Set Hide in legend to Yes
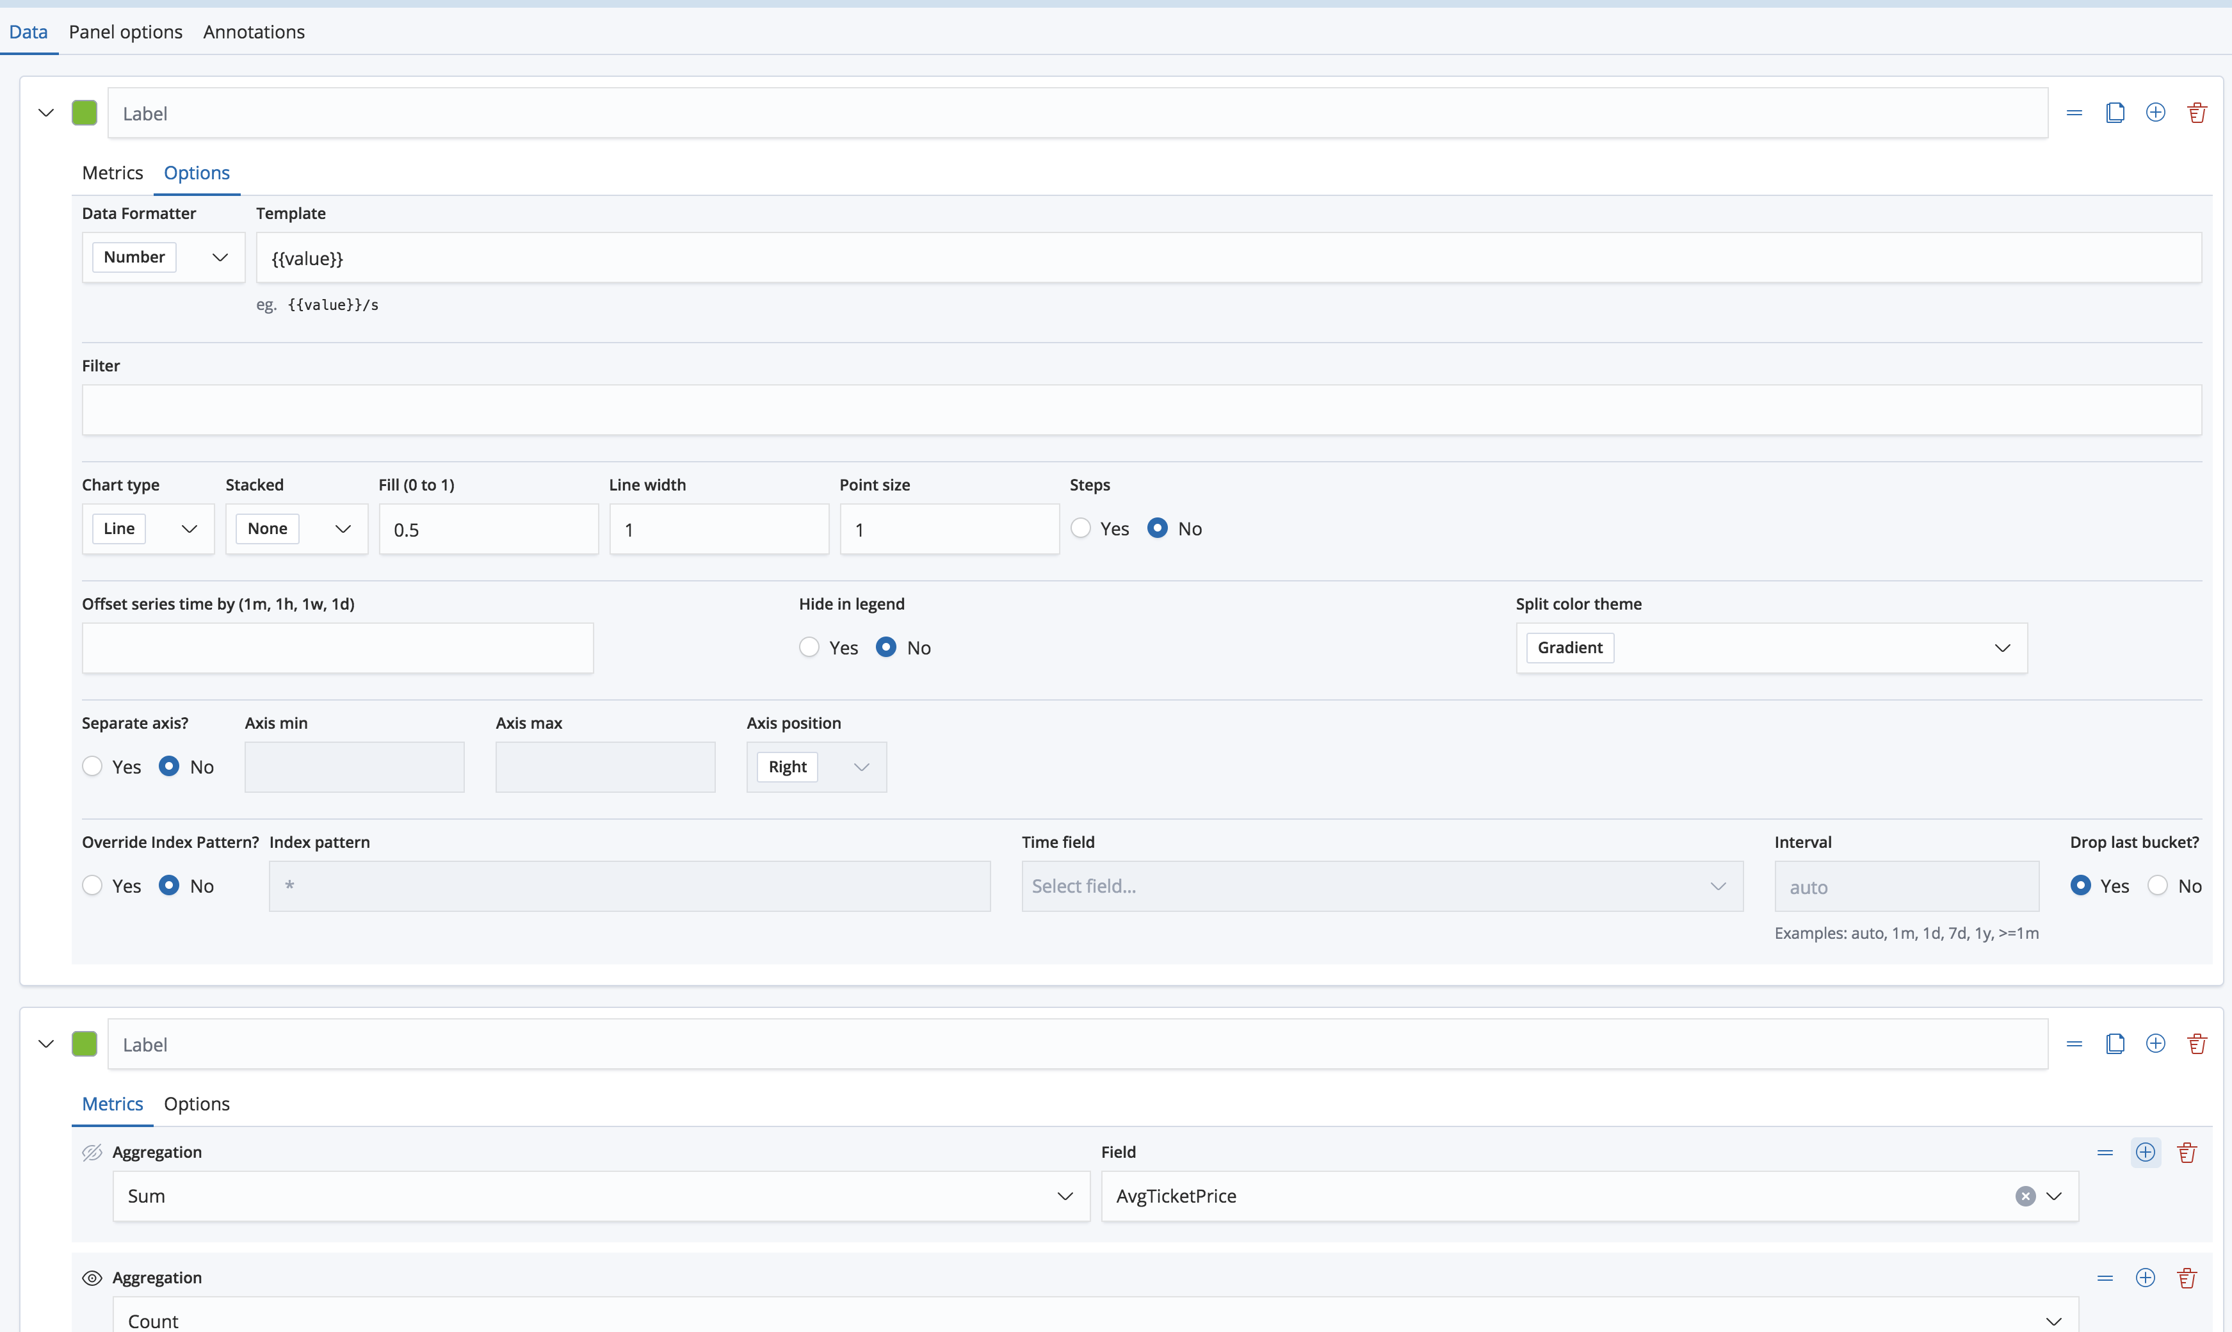Screen dimensions: 2232x1332 click(x=808, y=647)
